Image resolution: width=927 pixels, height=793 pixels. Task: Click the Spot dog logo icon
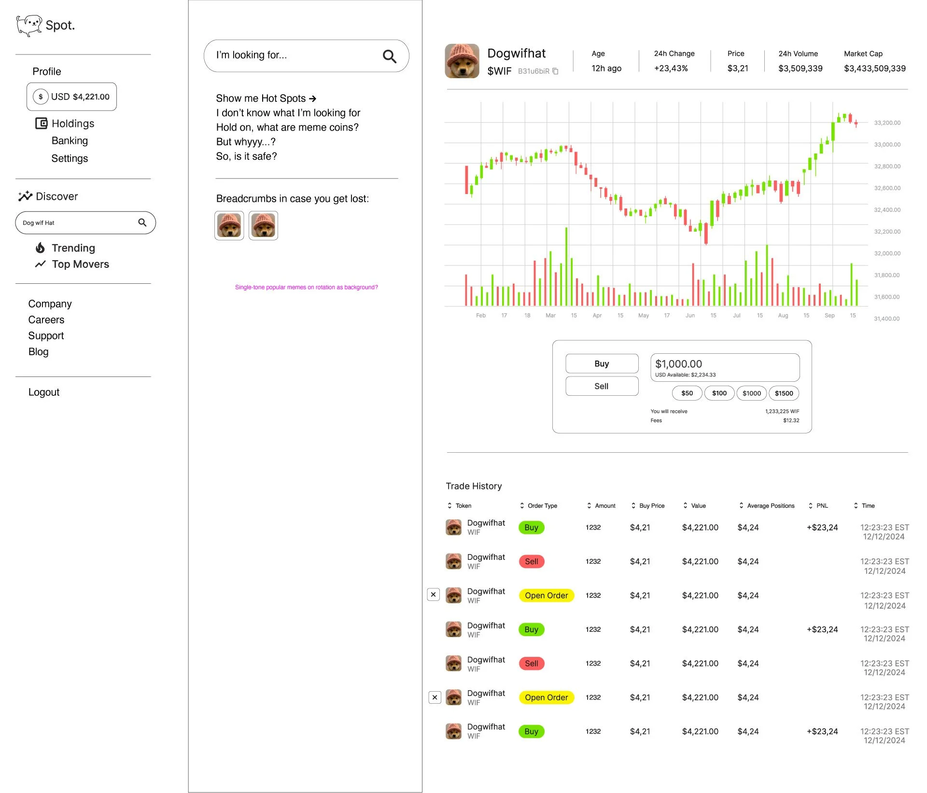pyautogui.click(x=28, y=25)
